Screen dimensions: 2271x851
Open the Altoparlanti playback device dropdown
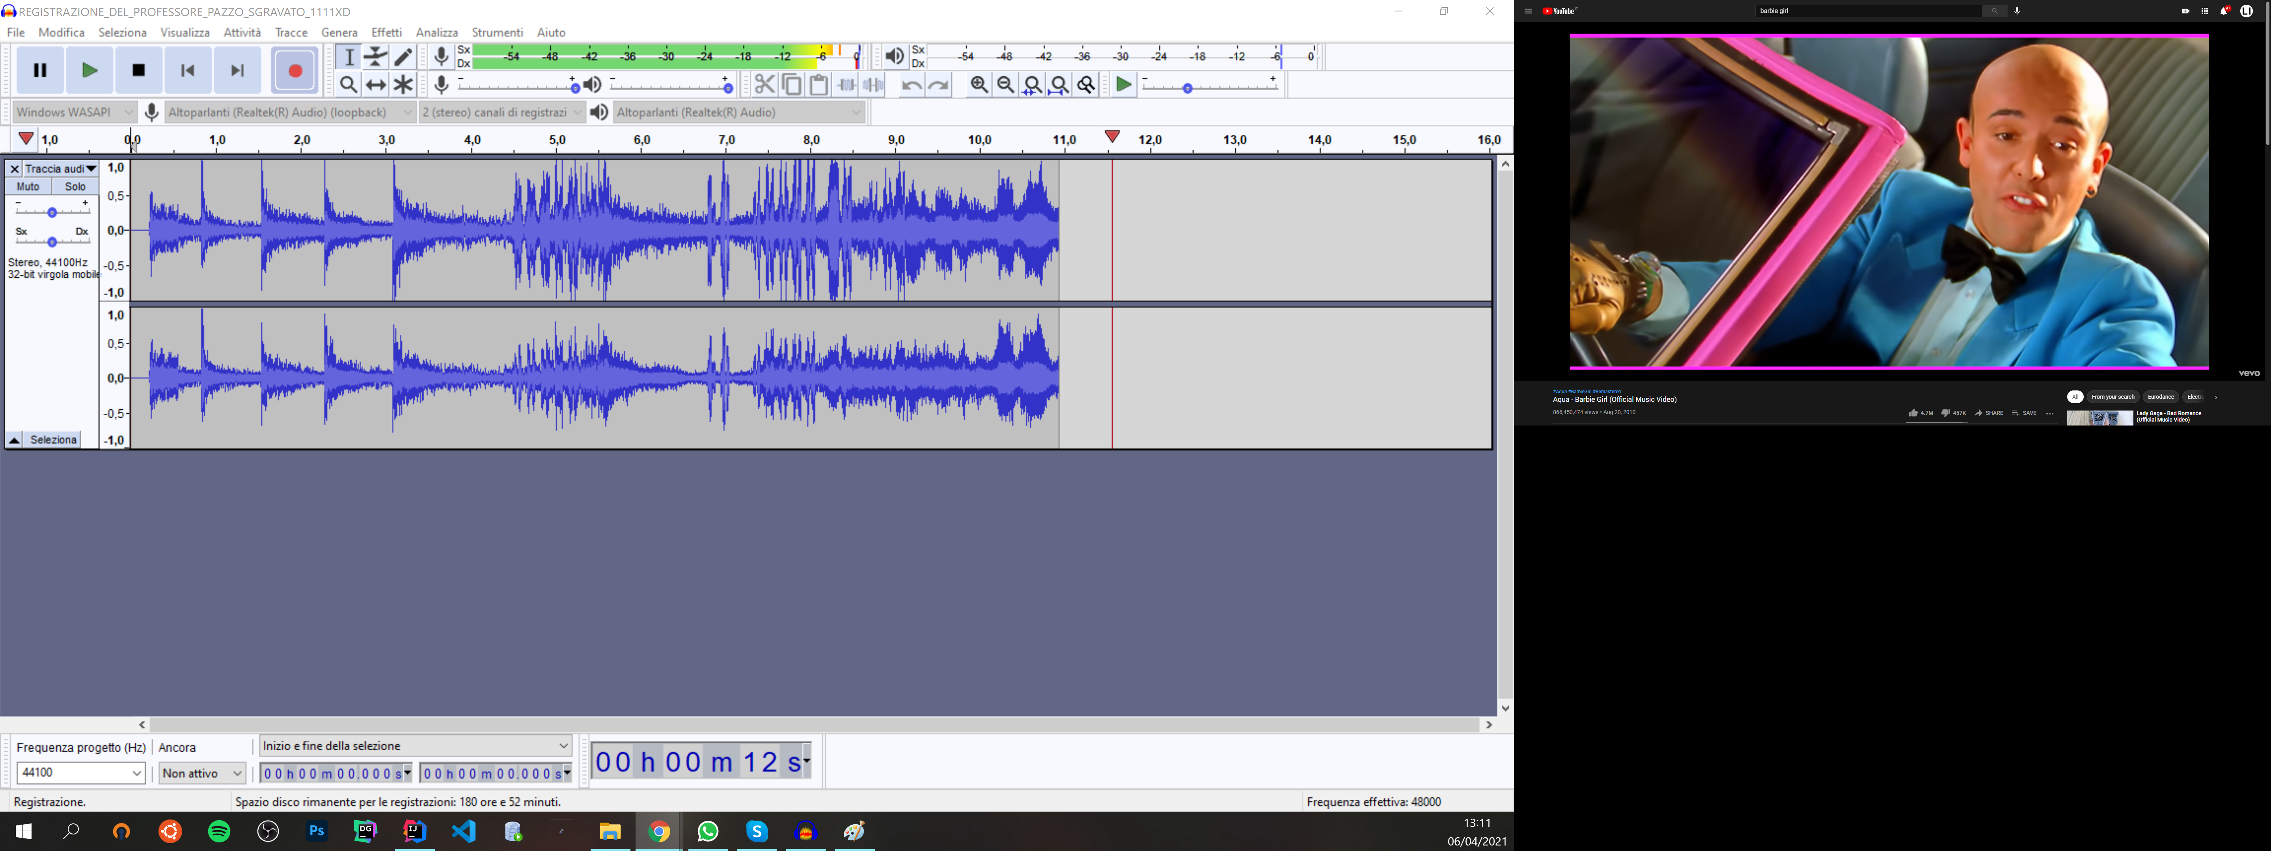(739, 112)
